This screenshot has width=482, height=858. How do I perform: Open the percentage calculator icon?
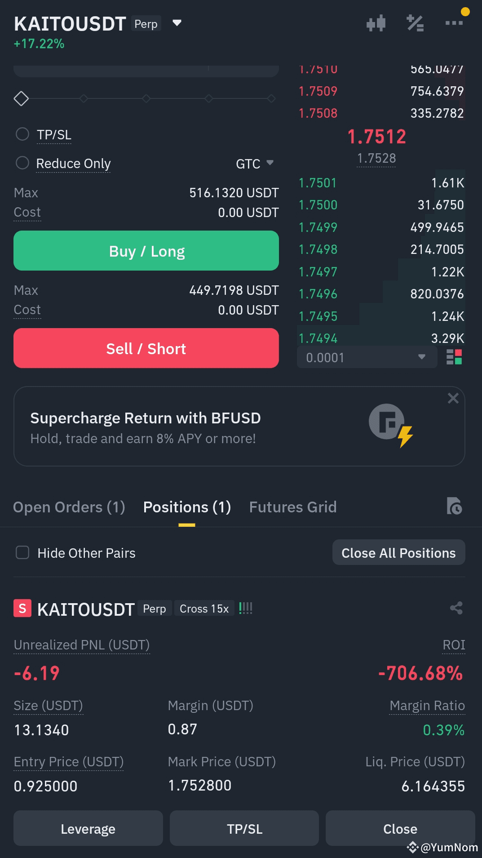(415, 23)
